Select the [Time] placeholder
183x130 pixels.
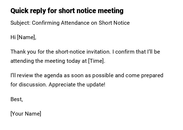pyautogui.click(x=96, y=61)
